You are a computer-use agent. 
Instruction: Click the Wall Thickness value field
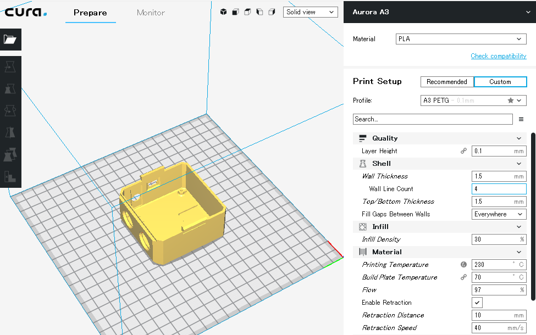pos(499,176)
